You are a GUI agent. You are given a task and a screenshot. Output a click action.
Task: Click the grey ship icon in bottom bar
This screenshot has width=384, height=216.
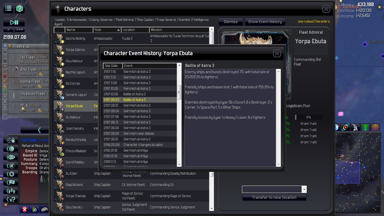[x=44, y=209]
